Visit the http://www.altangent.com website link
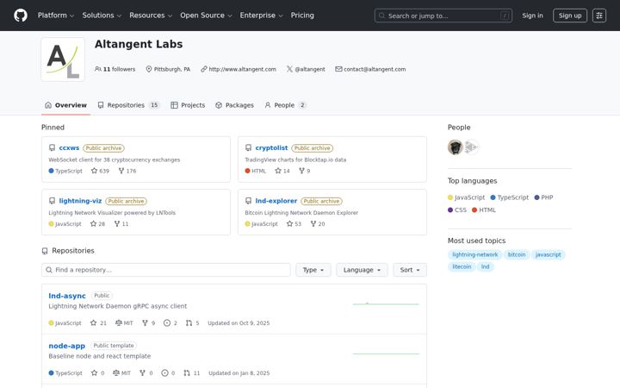Screen dimensions: 620x388 (242, 69)
